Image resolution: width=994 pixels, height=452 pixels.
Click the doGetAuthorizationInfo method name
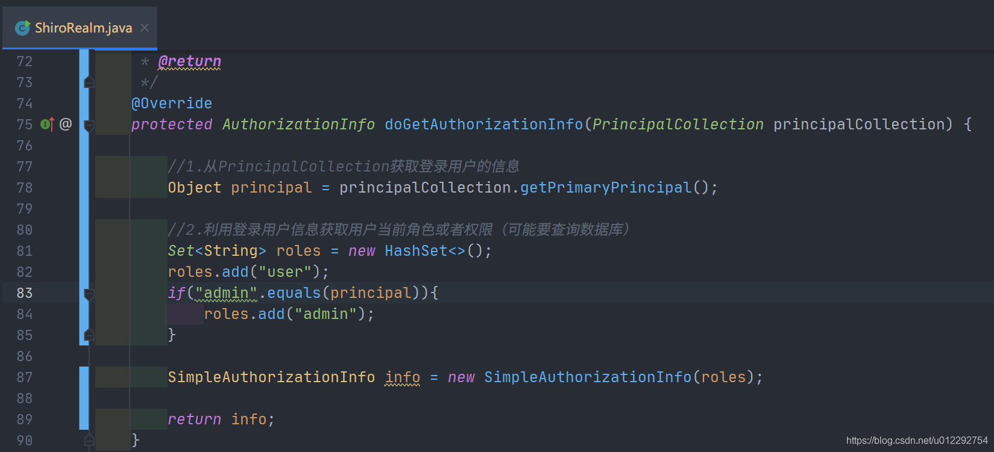click(484, 125)
